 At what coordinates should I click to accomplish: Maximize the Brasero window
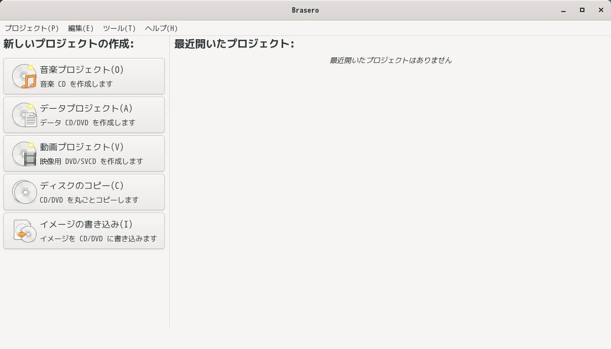(x=582, y=10)
